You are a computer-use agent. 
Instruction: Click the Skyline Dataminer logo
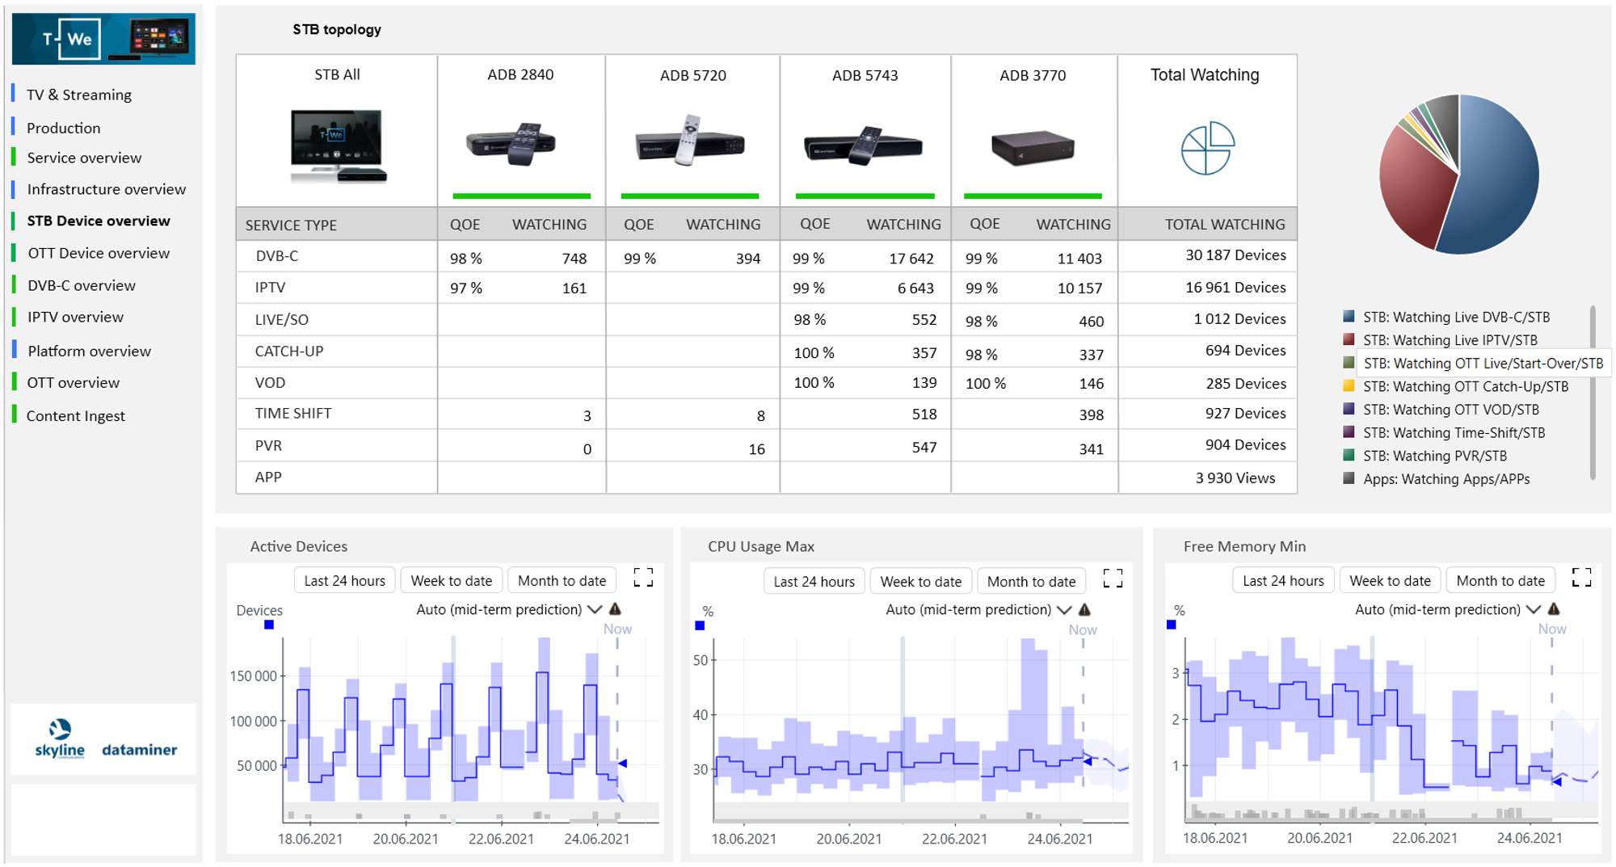105,739
